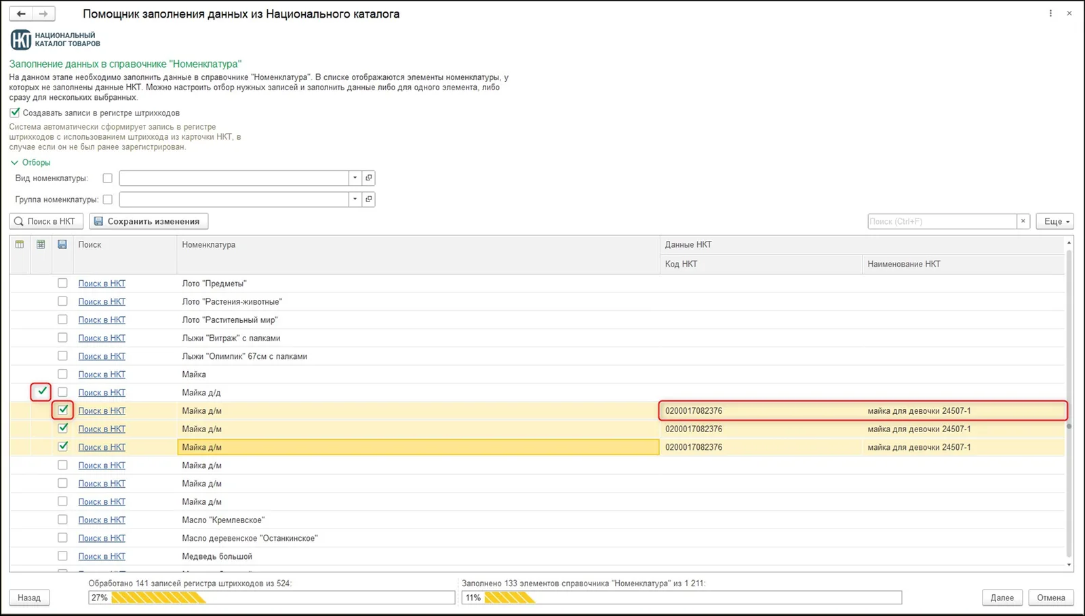Screen dimensions: 1085x616
Task: Click the Поиск (Ctrl+F) search field
Action: click(x=942, y=221)
